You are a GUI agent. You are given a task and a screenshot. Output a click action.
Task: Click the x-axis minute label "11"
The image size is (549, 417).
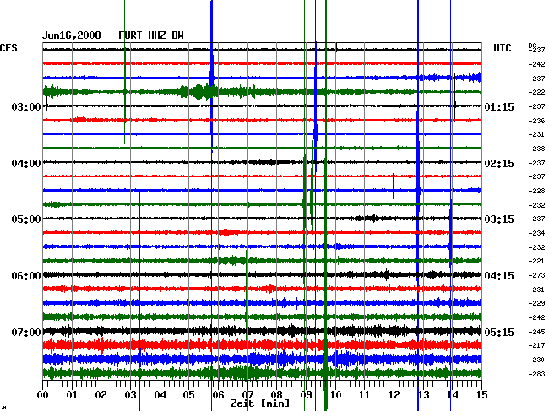click(x=364, y=395)
